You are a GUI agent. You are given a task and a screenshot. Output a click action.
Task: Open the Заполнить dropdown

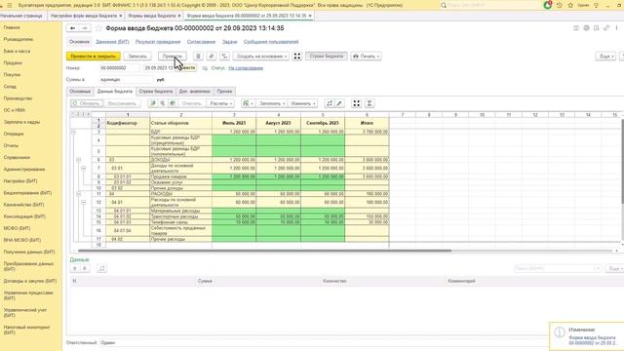(271, 103)
